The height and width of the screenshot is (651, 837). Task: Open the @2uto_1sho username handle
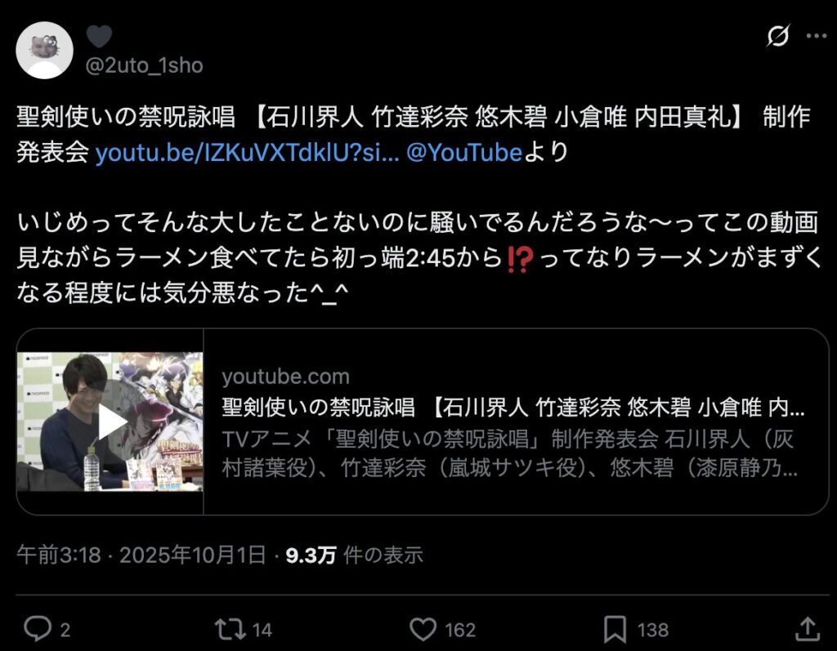(x=144, y=65)
